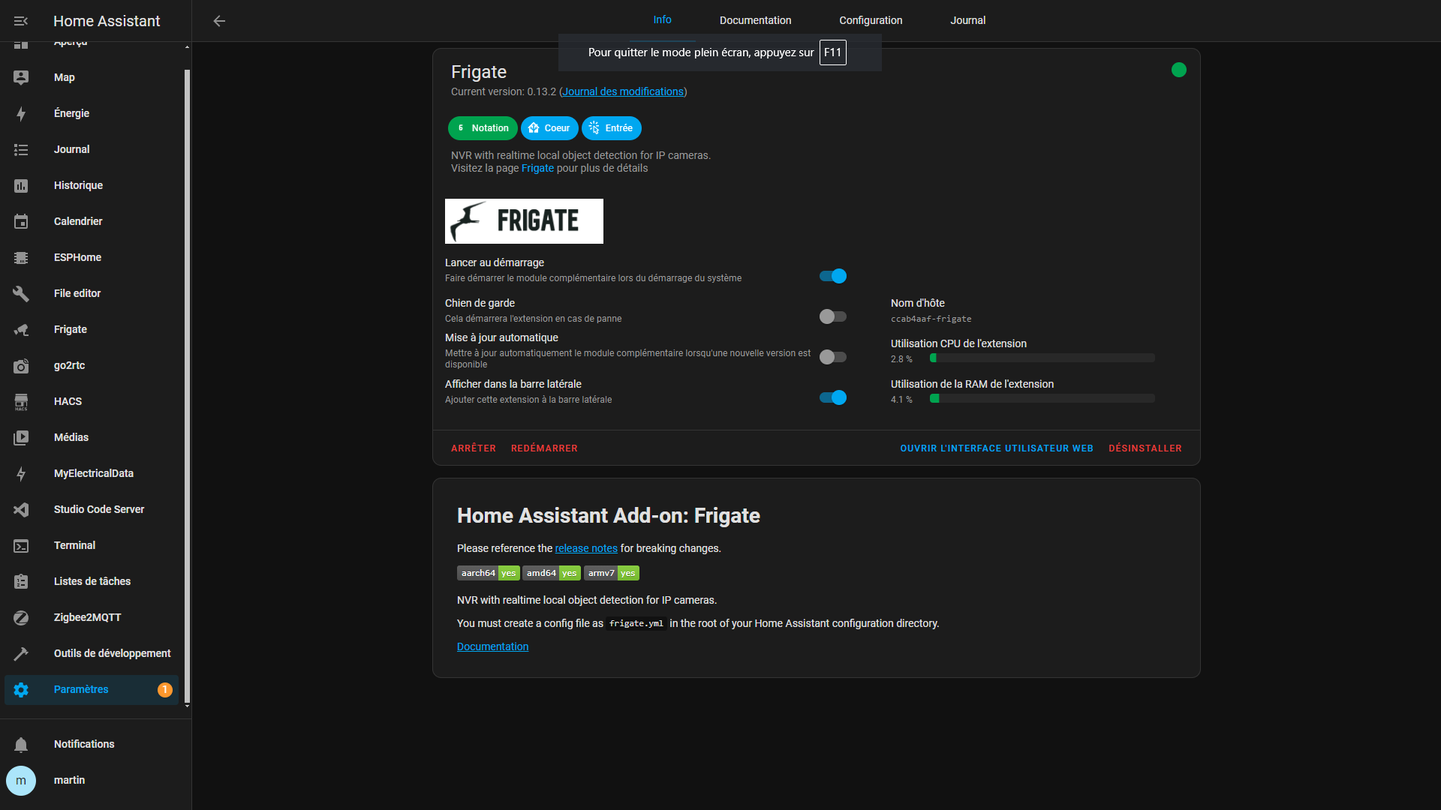Turn off Afficher dans la barre latérale

click(832, 397)
